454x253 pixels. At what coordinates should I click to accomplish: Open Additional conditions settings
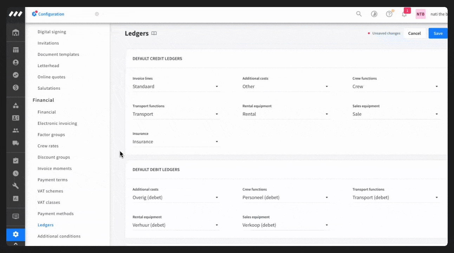pos(59,236)
